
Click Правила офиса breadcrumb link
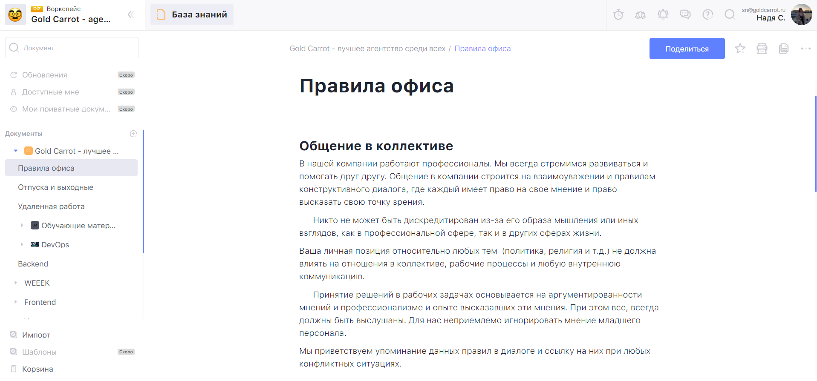tap(482, 49)
